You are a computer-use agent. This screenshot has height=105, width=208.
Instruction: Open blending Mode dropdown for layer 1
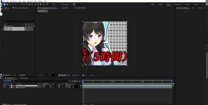point(54,86)
